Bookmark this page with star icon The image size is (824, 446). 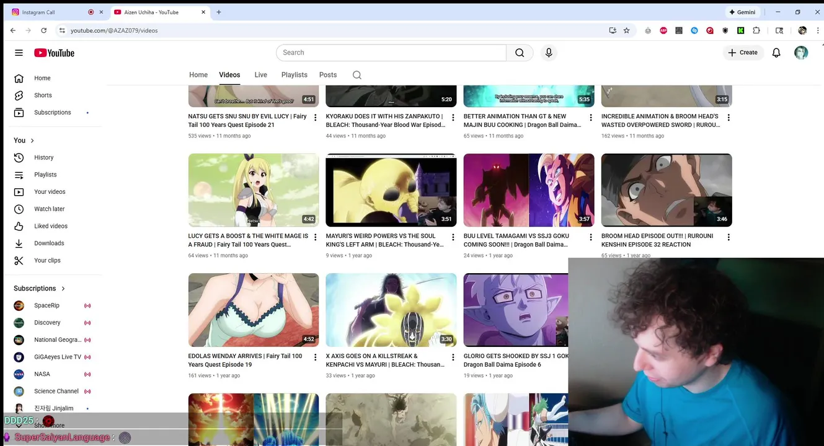(x=626, y=30)
